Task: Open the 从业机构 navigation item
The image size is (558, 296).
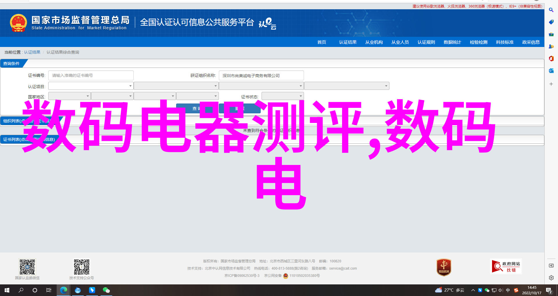Action: pyautogui.click(x=374, y=42)
